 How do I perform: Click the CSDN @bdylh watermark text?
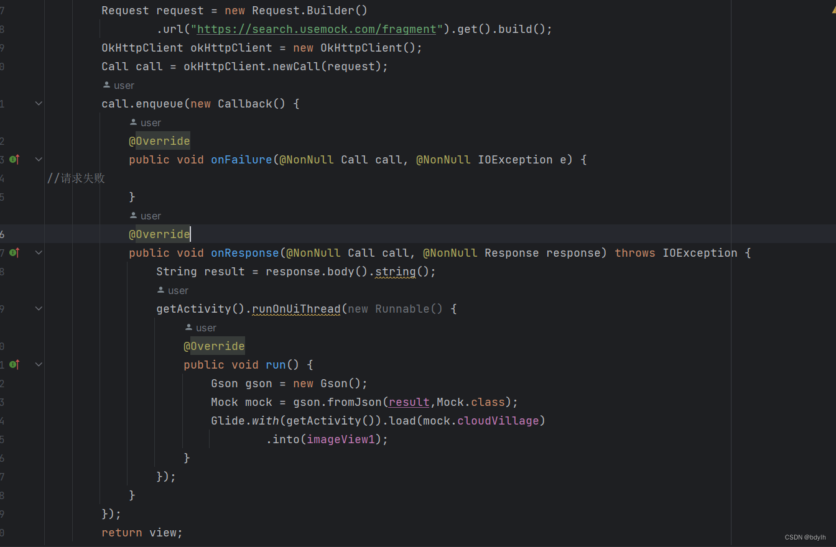[806, 537]
